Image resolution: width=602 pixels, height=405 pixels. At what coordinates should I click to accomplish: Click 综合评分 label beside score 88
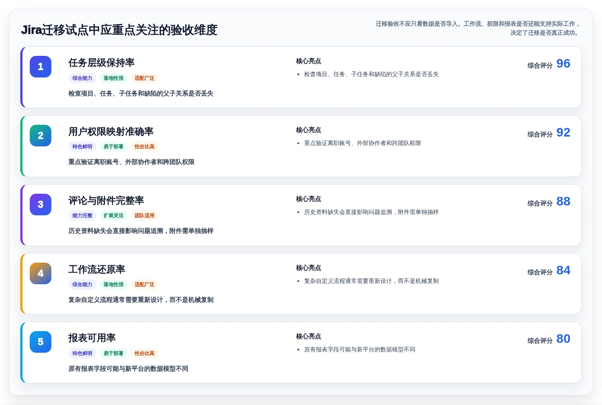[540, 203]
